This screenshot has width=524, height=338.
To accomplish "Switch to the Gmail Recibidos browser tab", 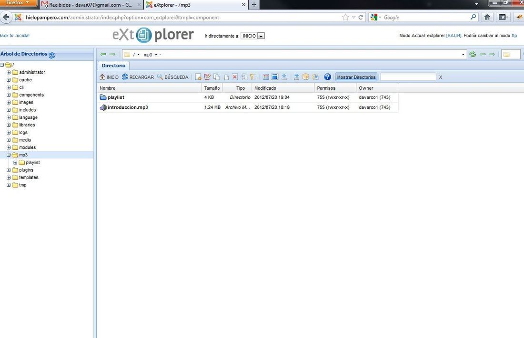I will [91, 5].
